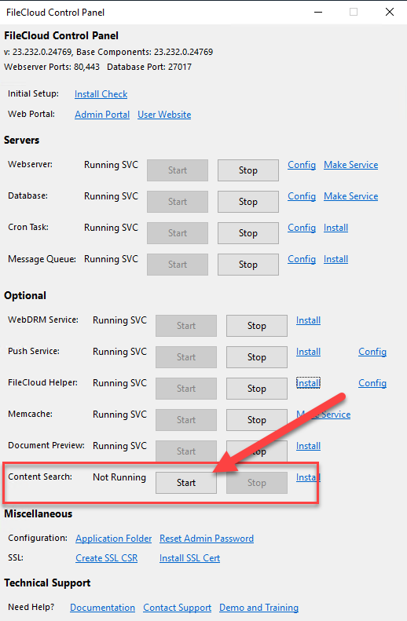Open the Install SSL Cert link
The width and height of the screenshot is (407, 621).
click(190, 558)
